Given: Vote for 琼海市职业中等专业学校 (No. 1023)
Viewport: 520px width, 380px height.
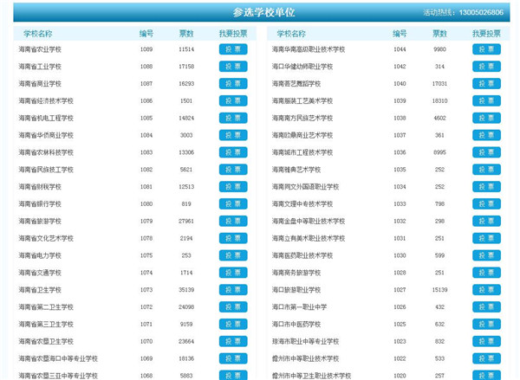Looking at the screenshot, I should pos(486,341).
